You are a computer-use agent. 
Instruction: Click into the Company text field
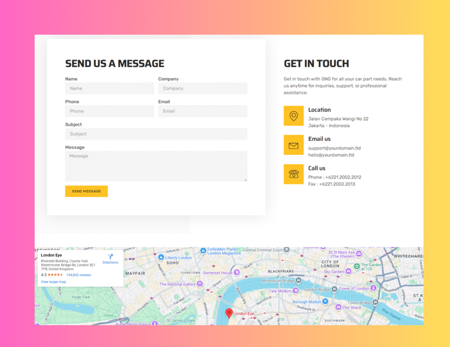click(203, 88)
